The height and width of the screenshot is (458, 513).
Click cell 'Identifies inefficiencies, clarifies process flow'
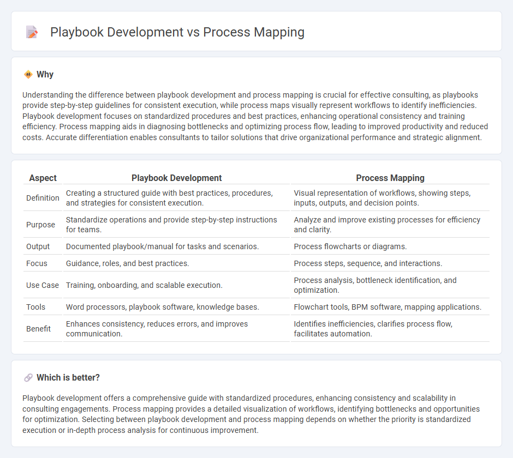click(390, 329)
